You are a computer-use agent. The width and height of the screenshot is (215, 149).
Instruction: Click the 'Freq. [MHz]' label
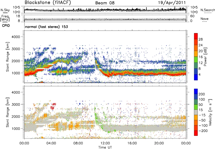pyautogui.click(x=5, y=18)
